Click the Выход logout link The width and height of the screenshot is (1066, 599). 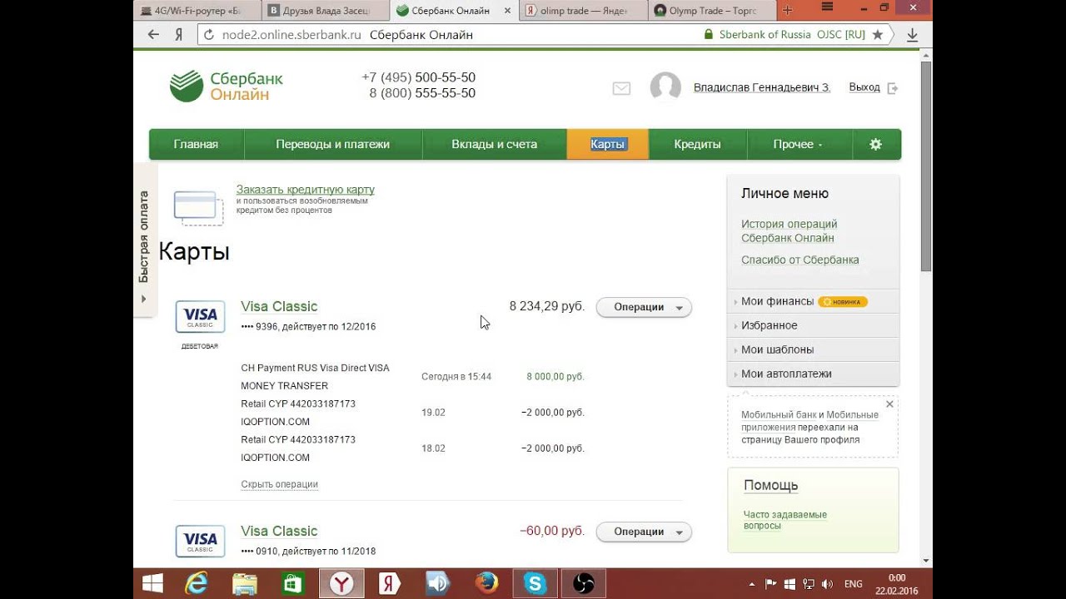coord(864,87)
